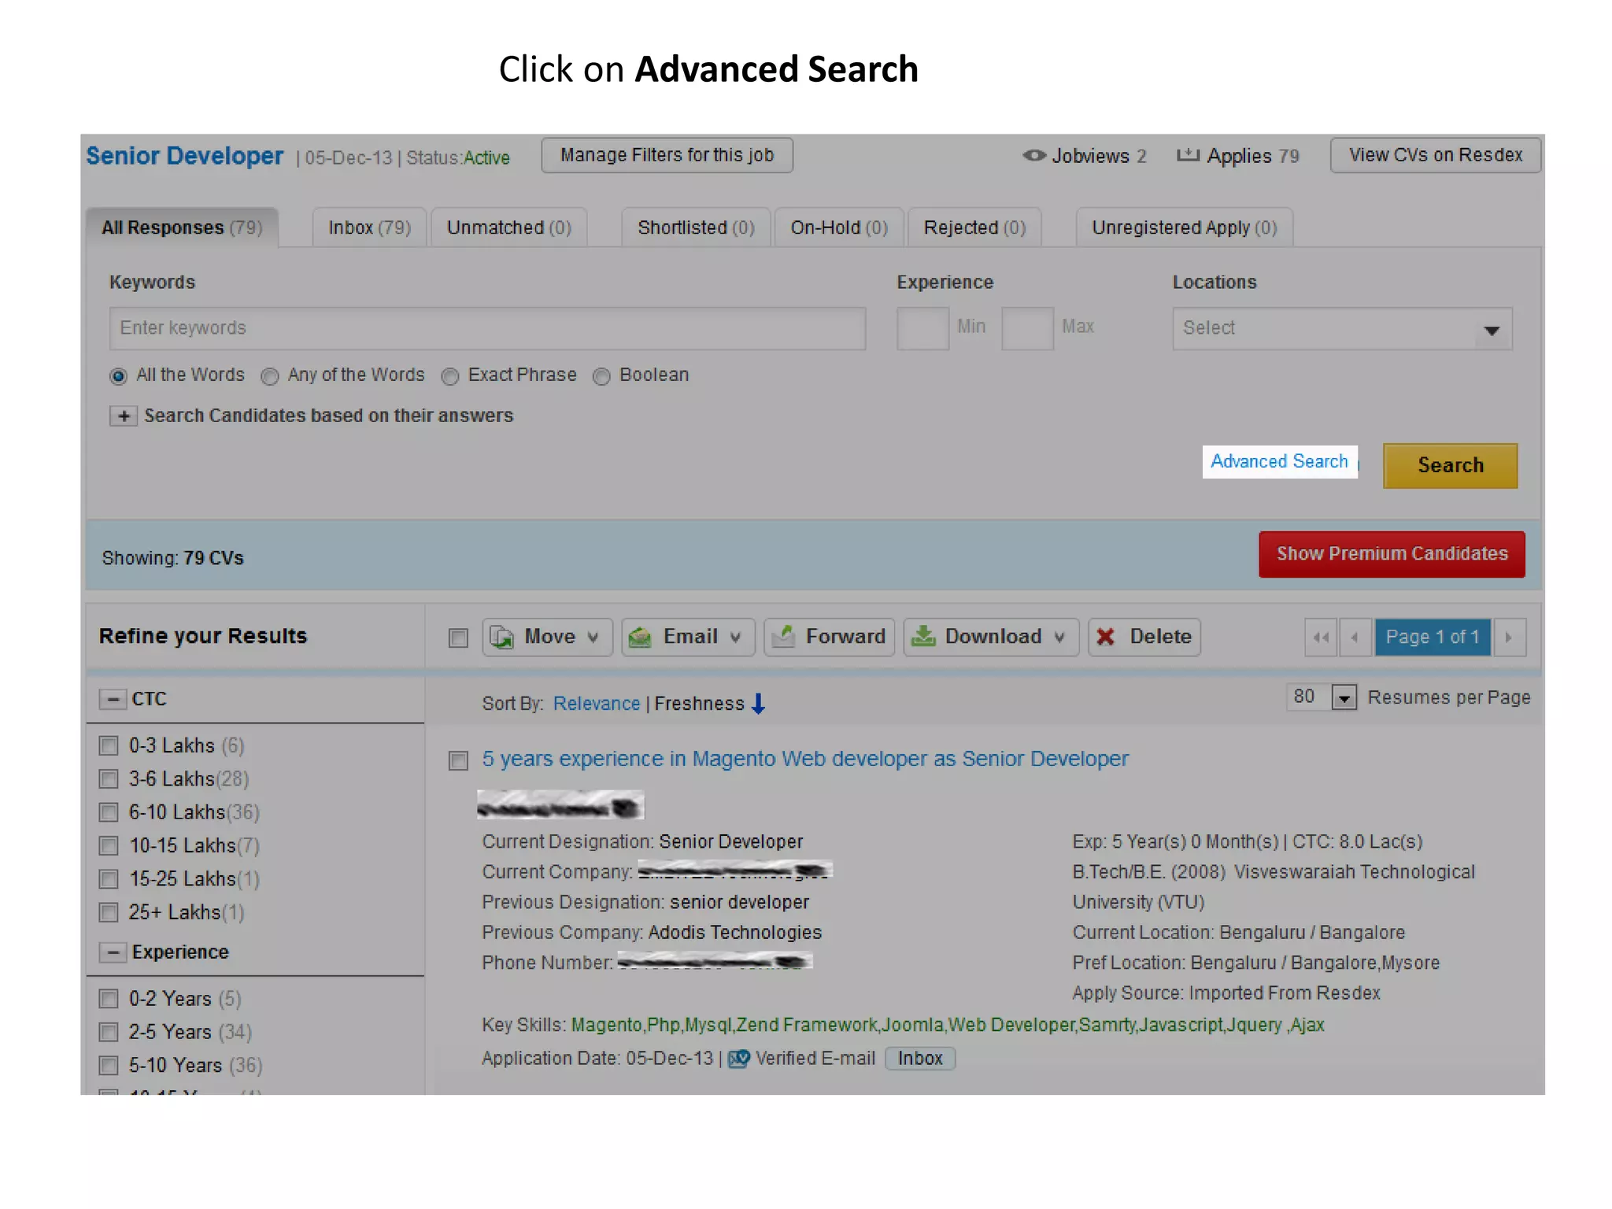Click View CVs on Resdex button
Screen dimensions: 1612x1209
pos(1436,155)
